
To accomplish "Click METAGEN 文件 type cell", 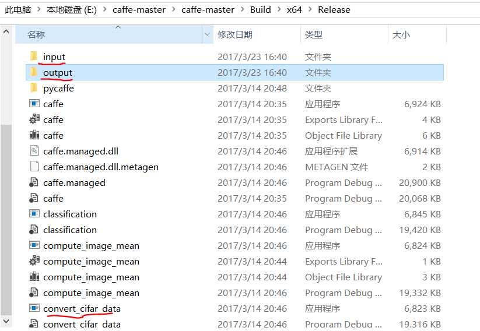I will point(337,167).
